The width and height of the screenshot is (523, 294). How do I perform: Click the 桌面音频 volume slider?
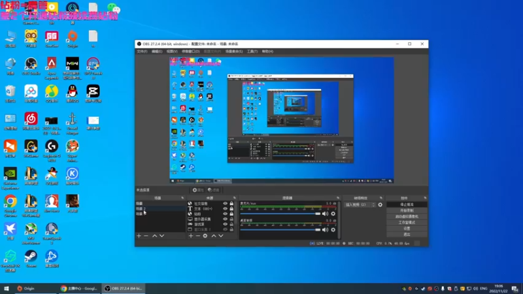click(x=280, y=230)
